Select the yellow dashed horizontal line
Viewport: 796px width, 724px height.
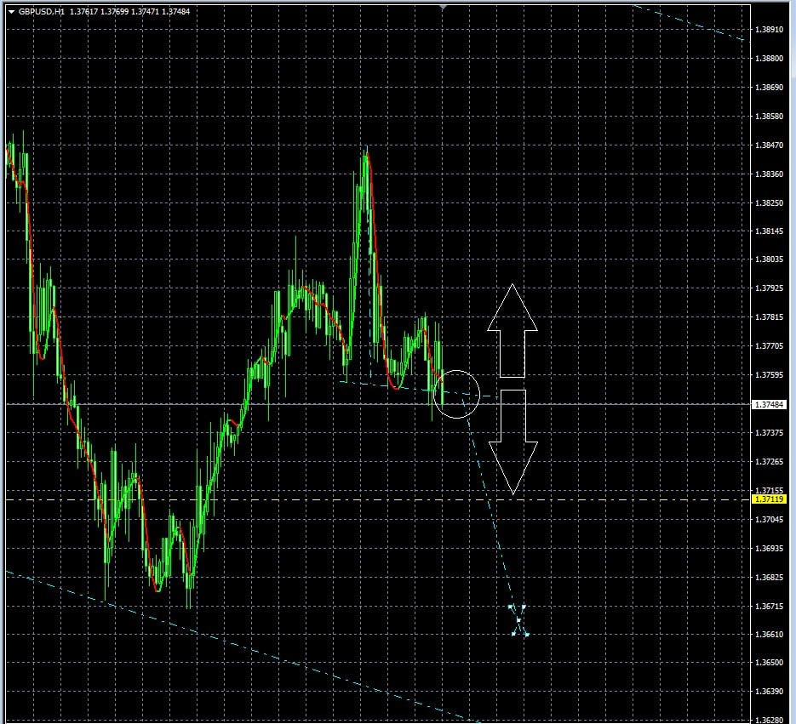click(x=378, y=499)
